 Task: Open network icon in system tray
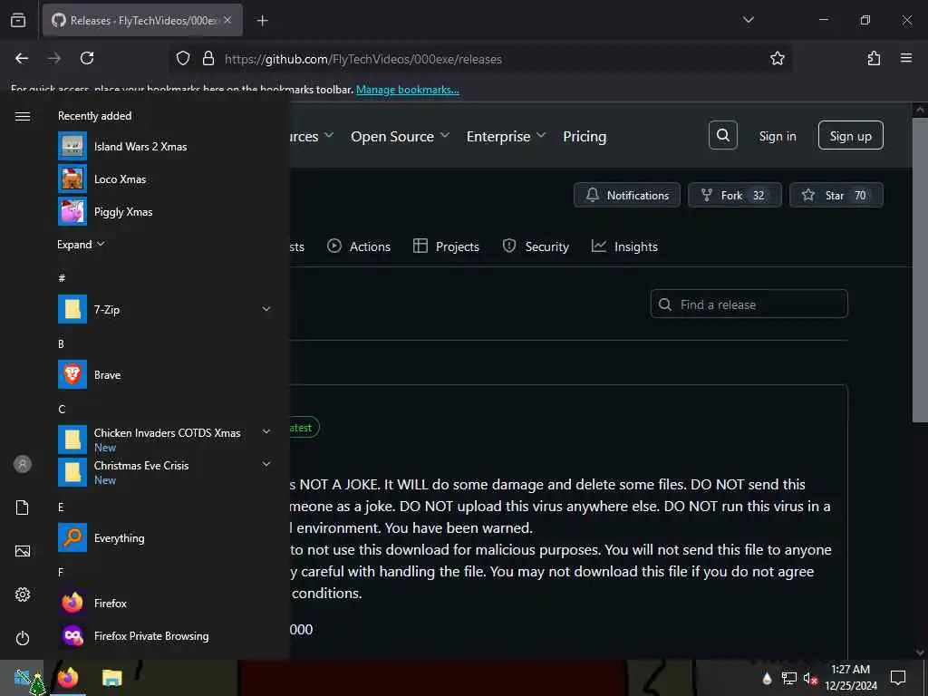click(788, 678)
